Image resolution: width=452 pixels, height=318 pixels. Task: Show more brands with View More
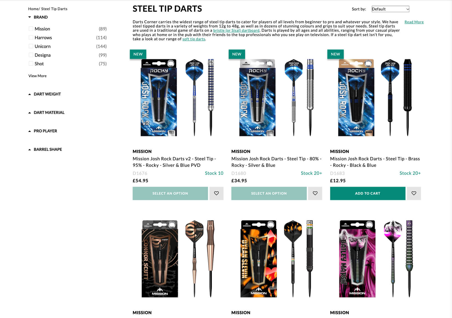pos(37,76)
